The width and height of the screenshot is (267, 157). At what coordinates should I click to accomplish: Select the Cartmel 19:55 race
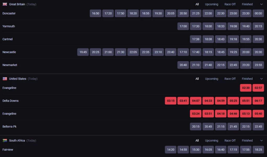(x=246, y=39)
